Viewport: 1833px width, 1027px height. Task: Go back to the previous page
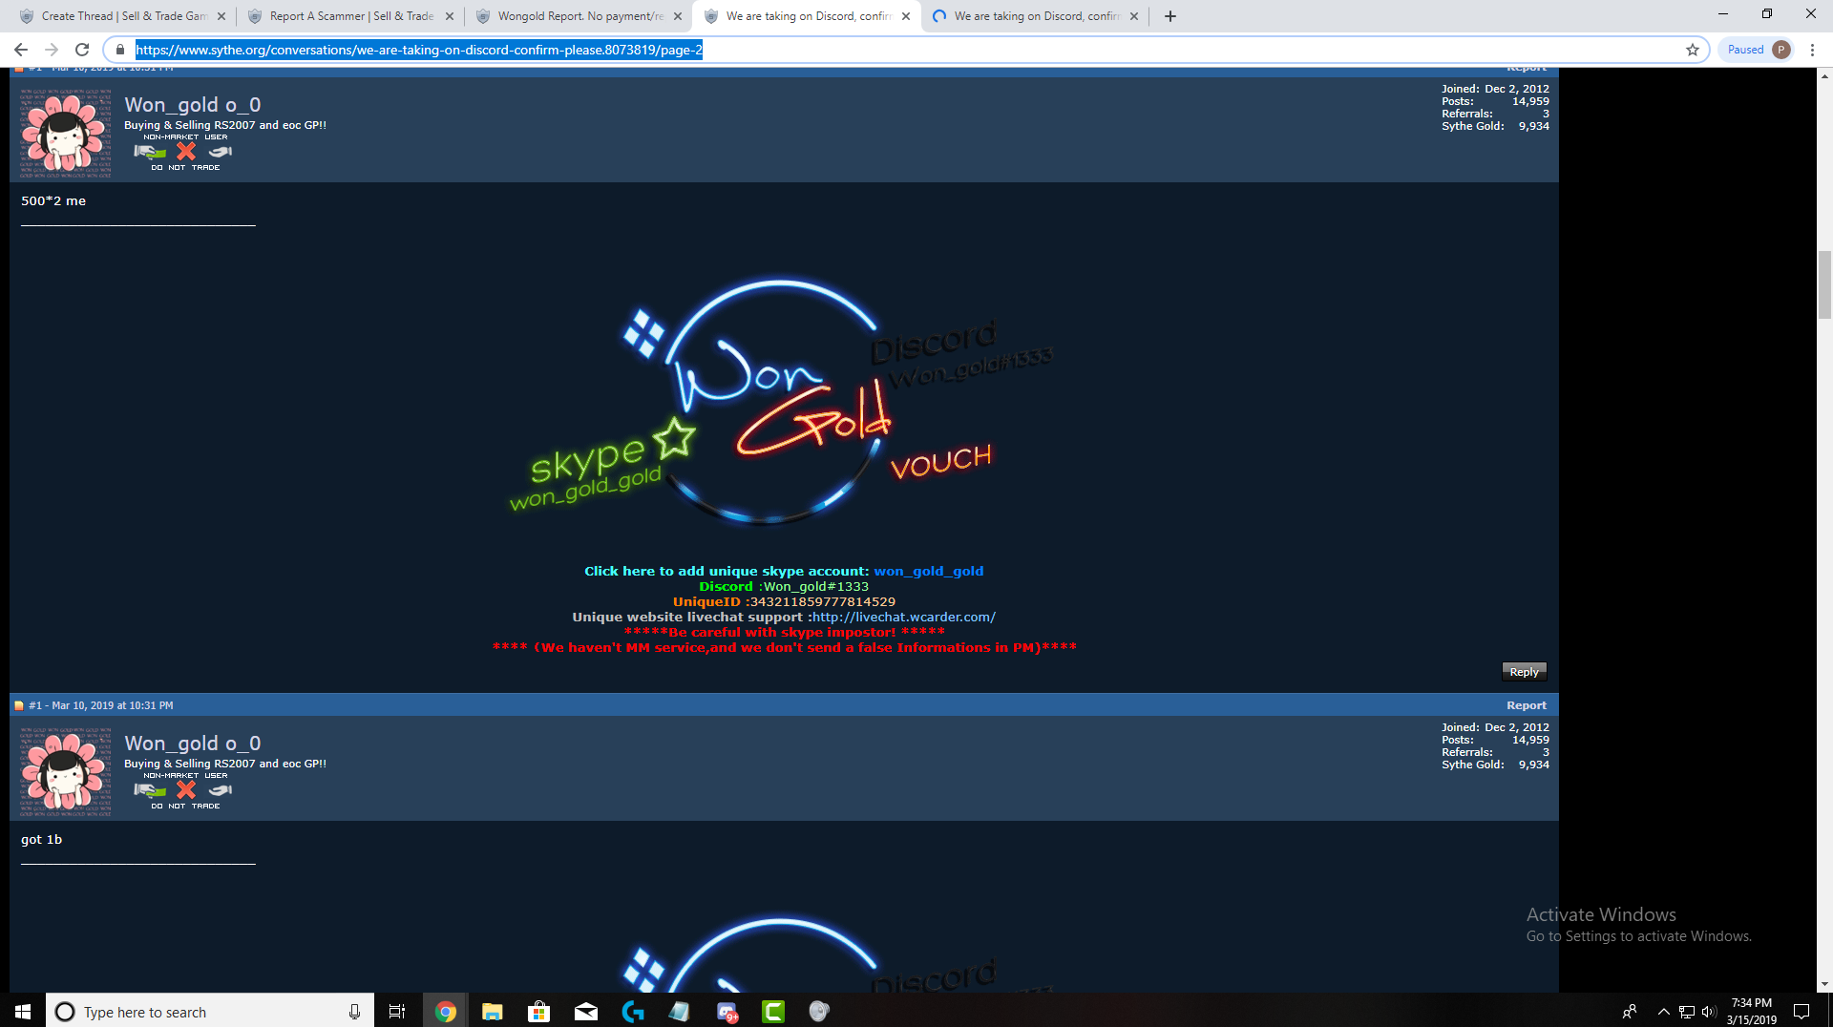[x=21, y=50]
